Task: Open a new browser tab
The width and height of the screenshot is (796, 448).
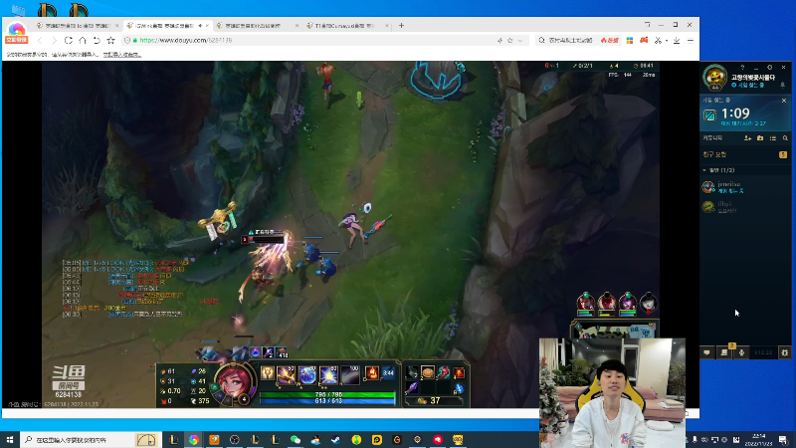Action: click(x=401, y=26)
